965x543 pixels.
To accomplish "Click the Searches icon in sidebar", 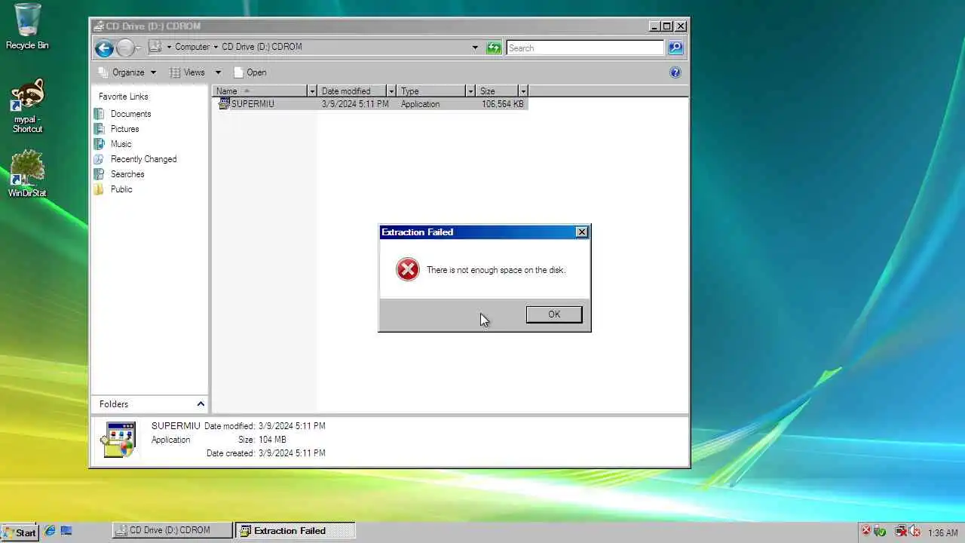I will click(x=99, y=174).
